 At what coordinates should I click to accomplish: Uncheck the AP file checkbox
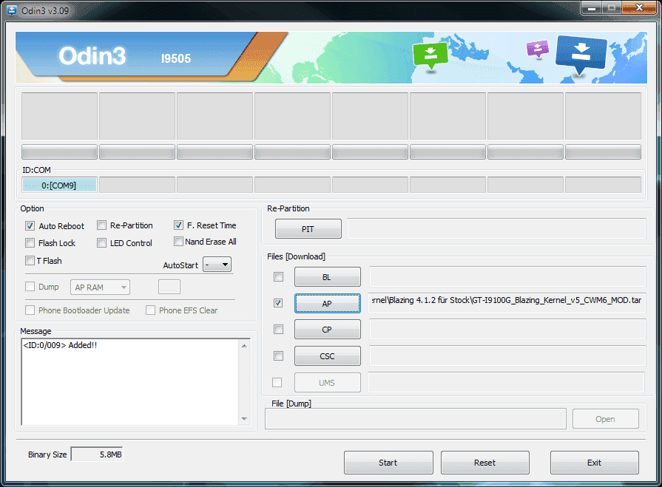pyautogui.click(x=278, y=303)
